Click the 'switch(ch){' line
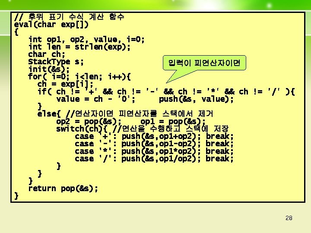Image resolution: width=311 pixels, height=233 pixels. pyautogui.click(x=143, y=129)
